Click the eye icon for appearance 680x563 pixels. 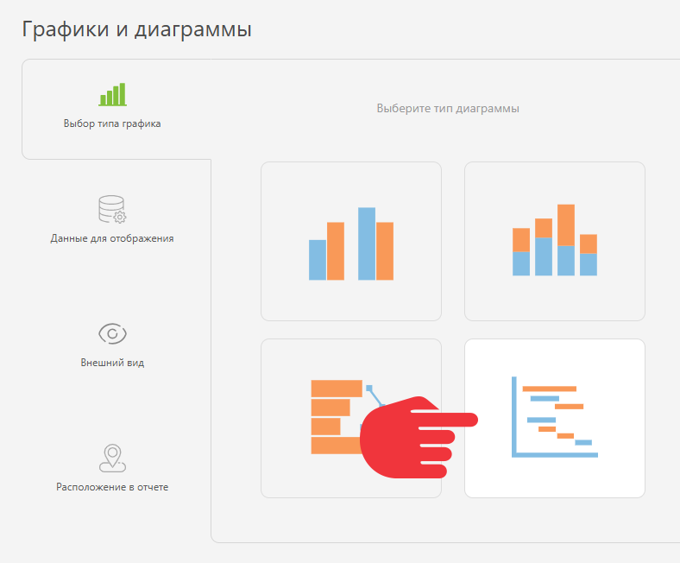(112, 333)
